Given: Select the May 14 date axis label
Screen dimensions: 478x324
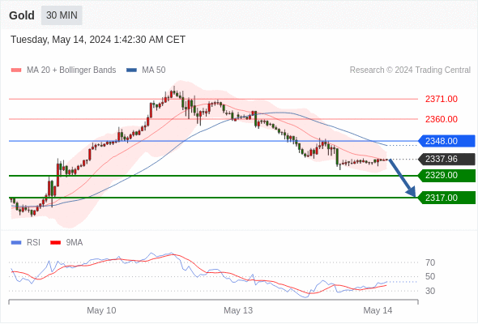Looking at the screenshot, I should pyautogui.click(x=378, y=310).
